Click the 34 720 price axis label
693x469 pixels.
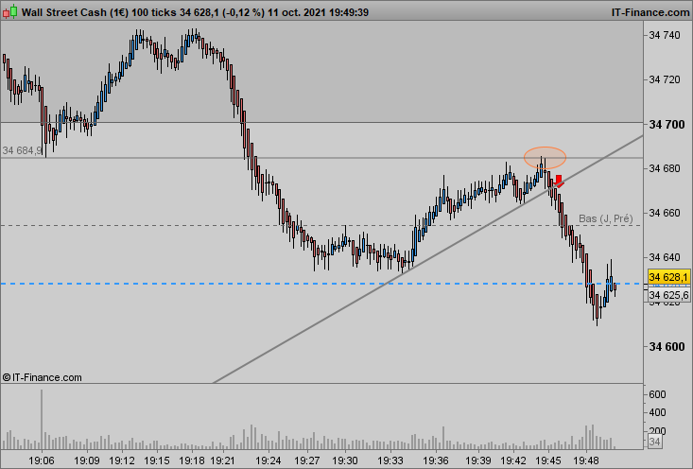[665, 80]
